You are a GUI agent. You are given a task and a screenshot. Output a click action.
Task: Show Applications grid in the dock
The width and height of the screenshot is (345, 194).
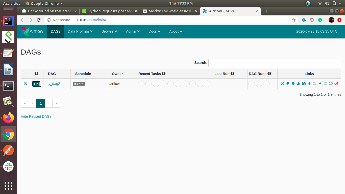8,186
